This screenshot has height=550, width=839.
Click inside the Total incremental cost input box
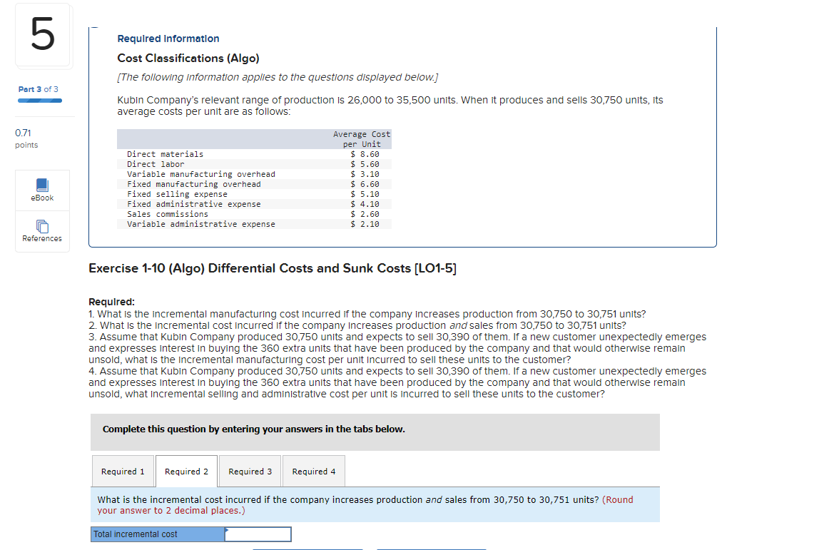click(x=258, y=534)
